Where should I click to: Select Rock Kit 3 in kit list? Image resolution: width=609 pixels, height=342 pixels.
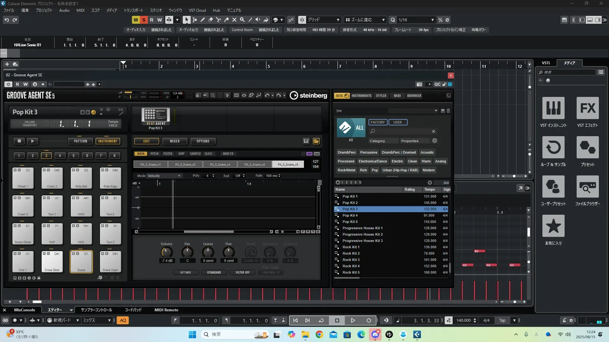tap(351, 260)
